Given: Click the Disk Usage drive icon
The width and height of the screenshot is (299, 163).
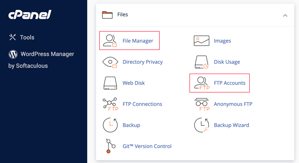Looking at the screenshot, I should click(201, 62).
